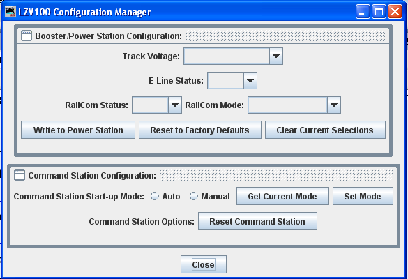Click the Command Station Start-up Mode label
The height and width of the screenshot is (279, 408).
point(79,197)
